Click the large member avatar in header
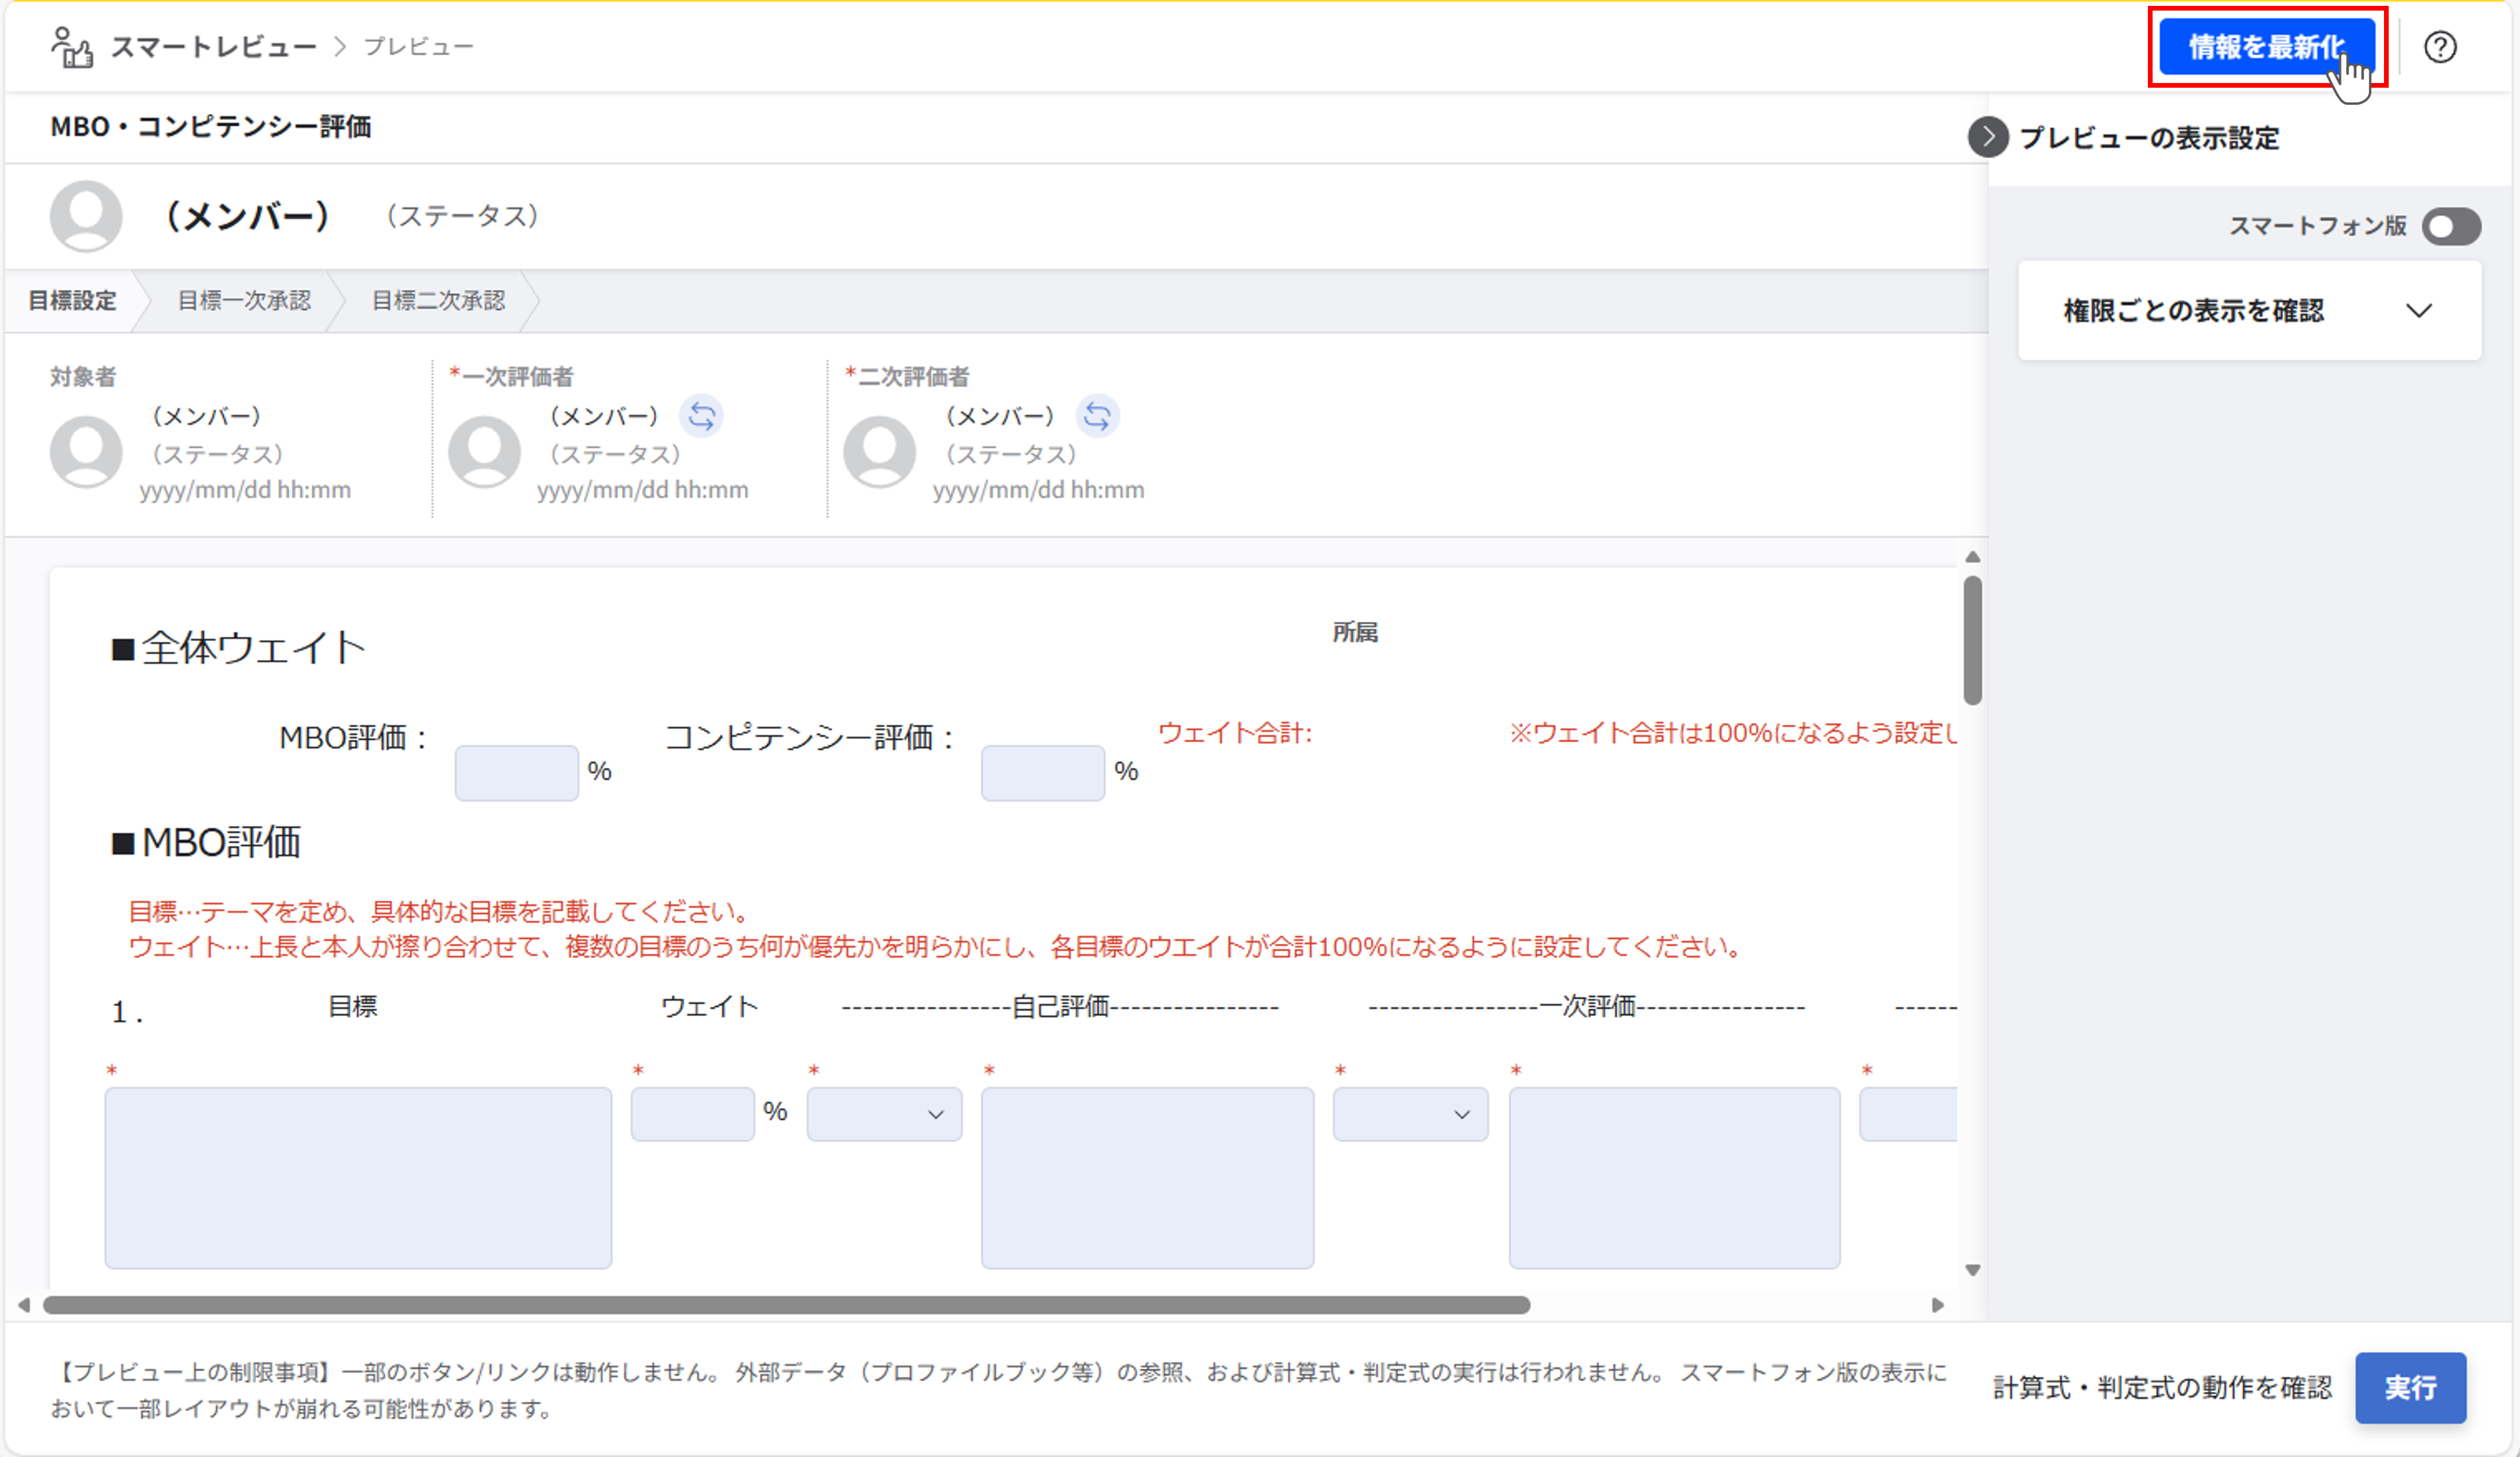Screen dimensions: 2520x1457 tap(86, 216)
